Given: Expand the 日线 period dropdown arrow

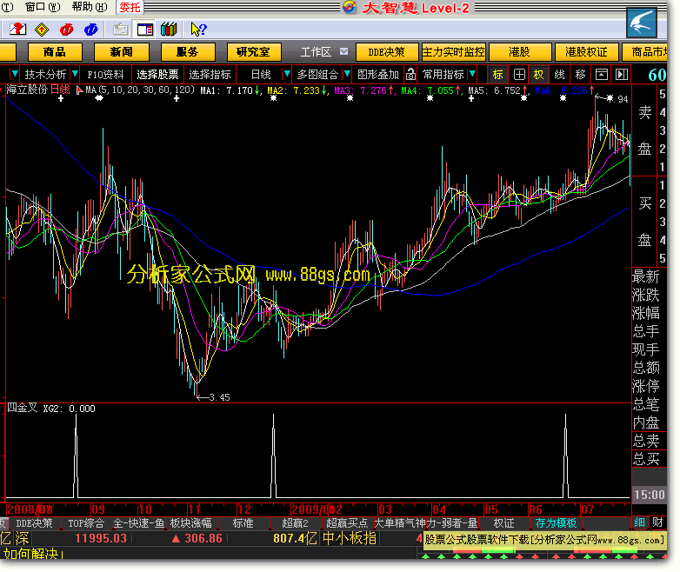Looking at the screenshot, I should tap(286, 74).
